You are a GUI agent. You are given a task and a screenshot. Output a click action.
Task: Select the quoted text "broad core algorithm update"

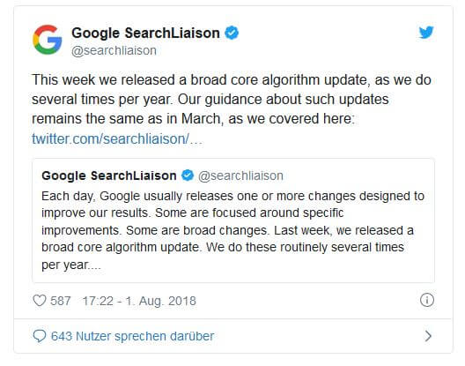coord(120,247)
